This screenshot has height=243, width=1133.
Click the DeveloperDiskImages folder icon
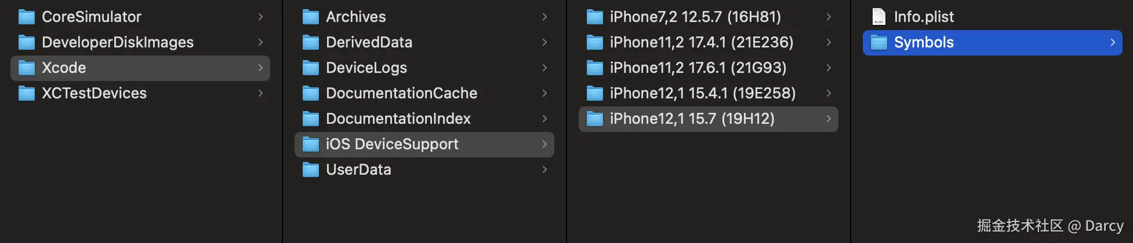pyautogui.click(x=27, y=43)
